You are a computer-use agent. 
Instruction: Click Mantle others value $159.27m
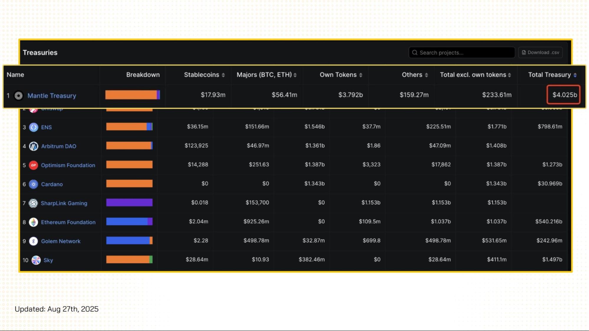coord(414,95)
